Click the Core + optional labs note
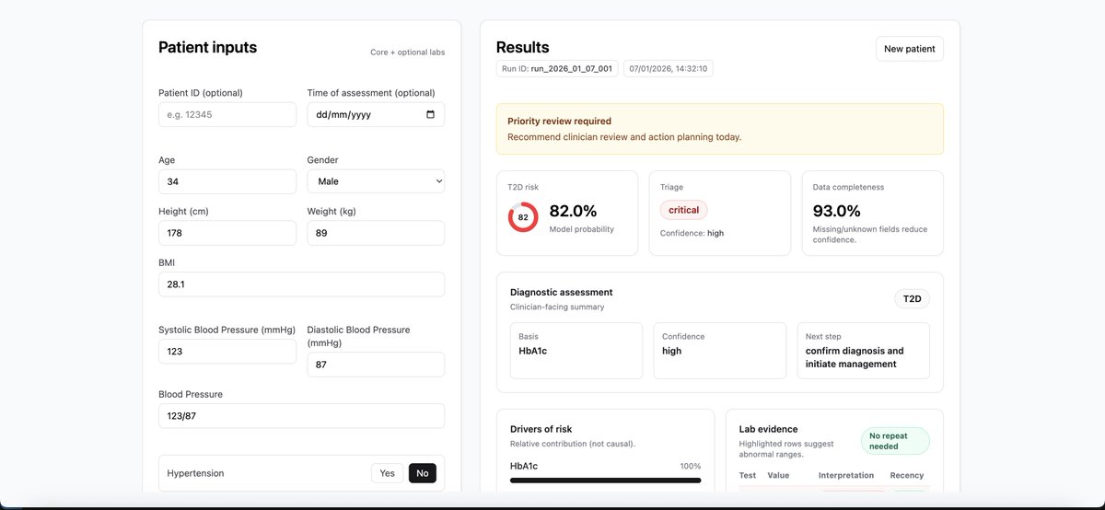The height and width of the screenshot is (510, 1105). (407, 52)
